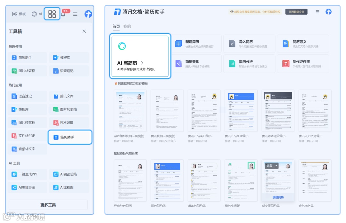
Task: Launch AI思维导图 tool
Action: 27,187
